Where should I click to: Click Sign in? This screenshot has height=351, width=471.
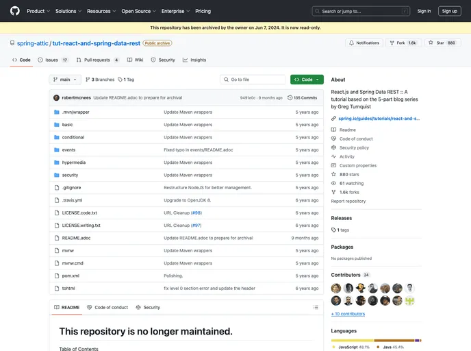point(424,11)
